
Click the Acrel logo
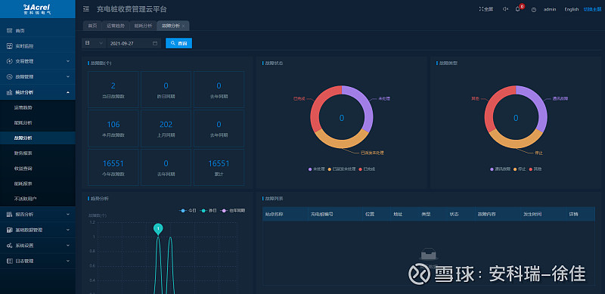click(x=37, y=9)
